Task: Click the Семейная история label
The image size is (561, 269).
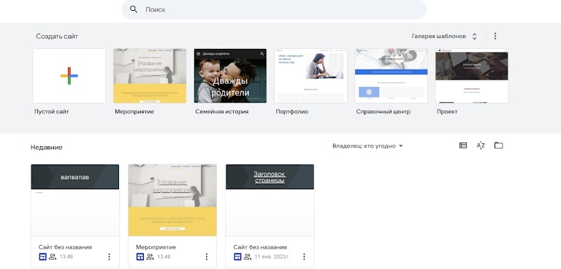Action: point(222,112)
